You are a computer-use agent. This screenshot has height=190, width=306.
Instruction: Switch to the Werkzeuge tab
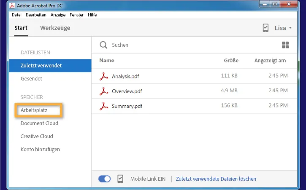(x=55, y=28)
